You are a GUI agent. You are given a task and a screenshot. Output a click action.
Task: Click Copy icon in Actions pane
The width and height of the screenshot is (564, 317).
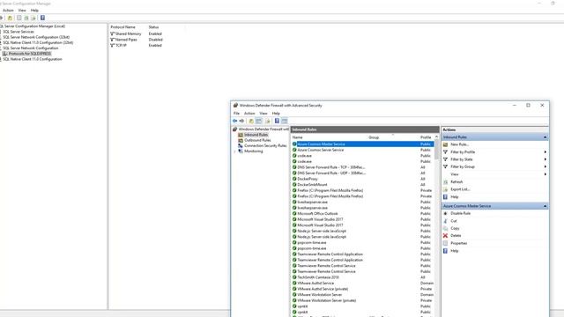(445, 229)
